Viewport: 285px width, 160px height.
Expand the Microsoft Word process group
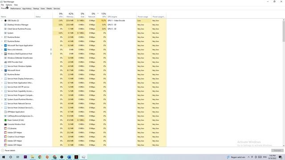2,70
